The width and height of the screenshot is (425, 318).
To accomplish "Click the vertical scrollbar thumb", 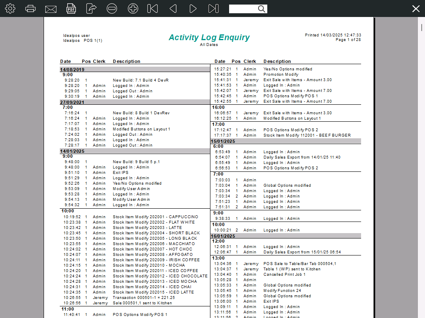I will (x=422, y=28).
